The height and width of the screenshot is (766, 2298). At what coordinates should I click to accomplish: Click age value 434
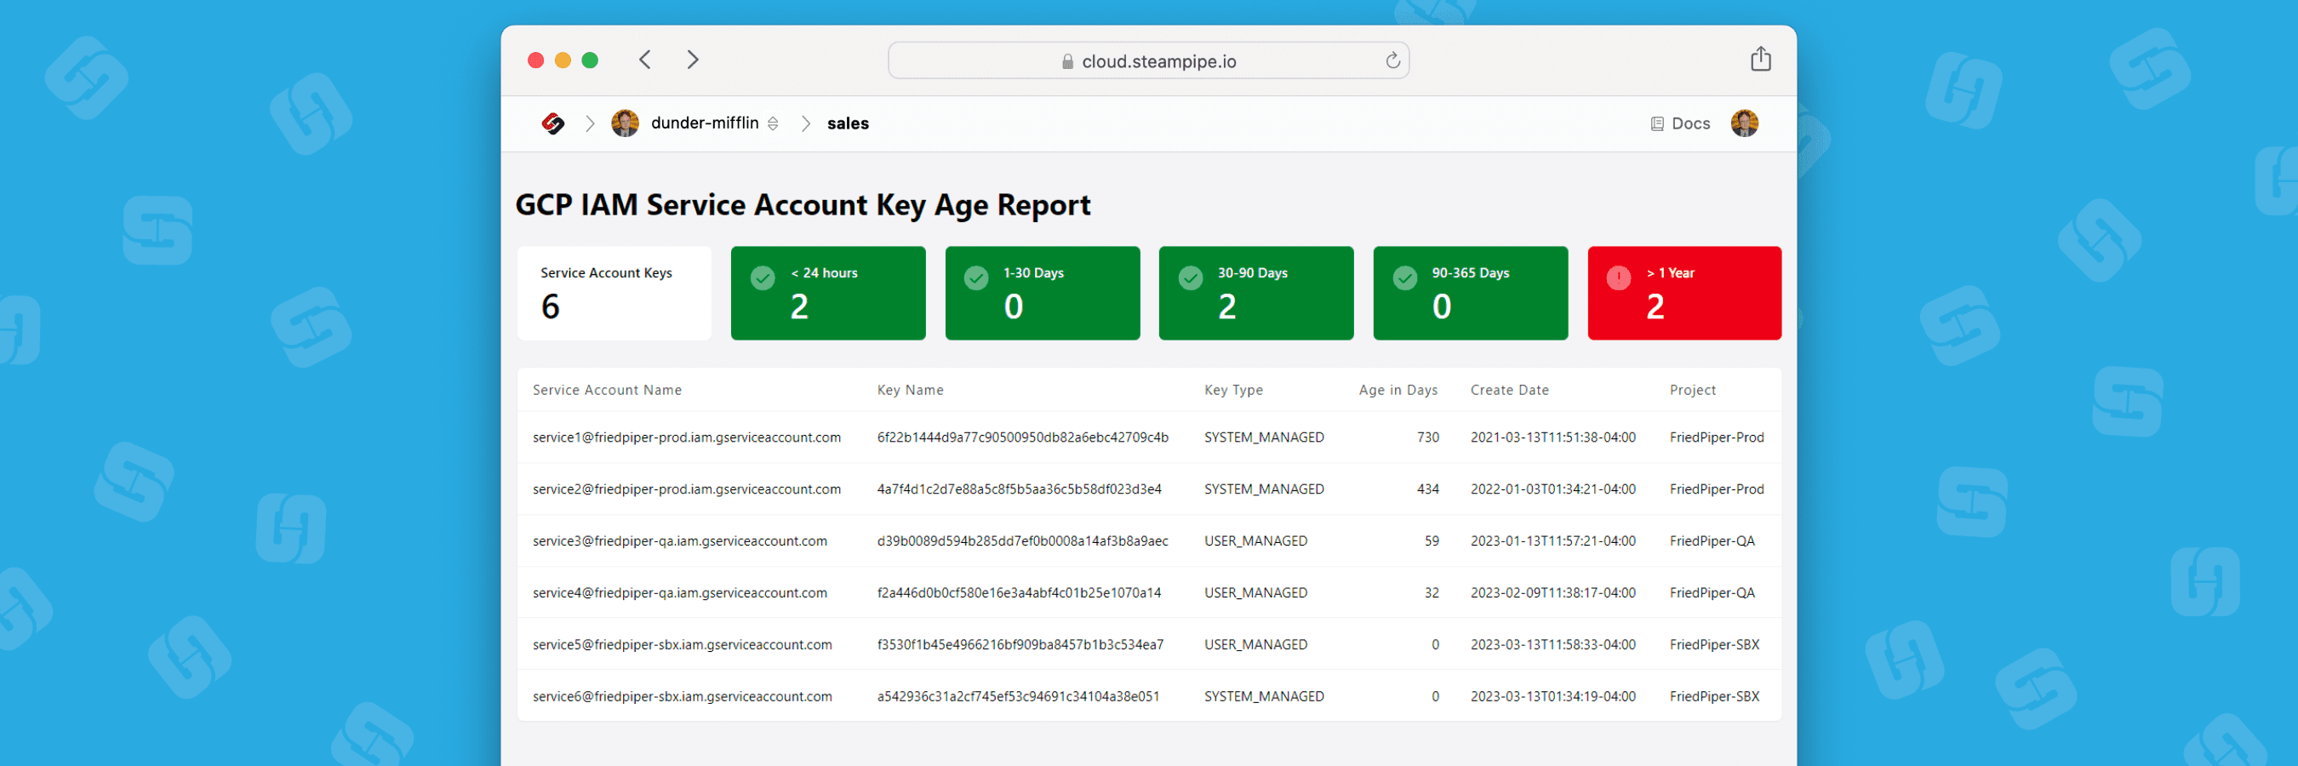(x=1427, y=489)
